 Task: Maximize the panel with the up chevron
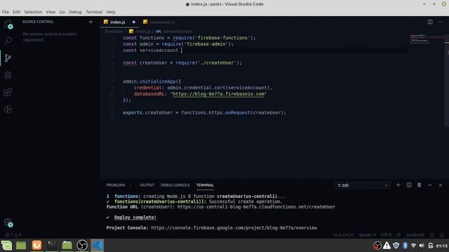point(430,185)
